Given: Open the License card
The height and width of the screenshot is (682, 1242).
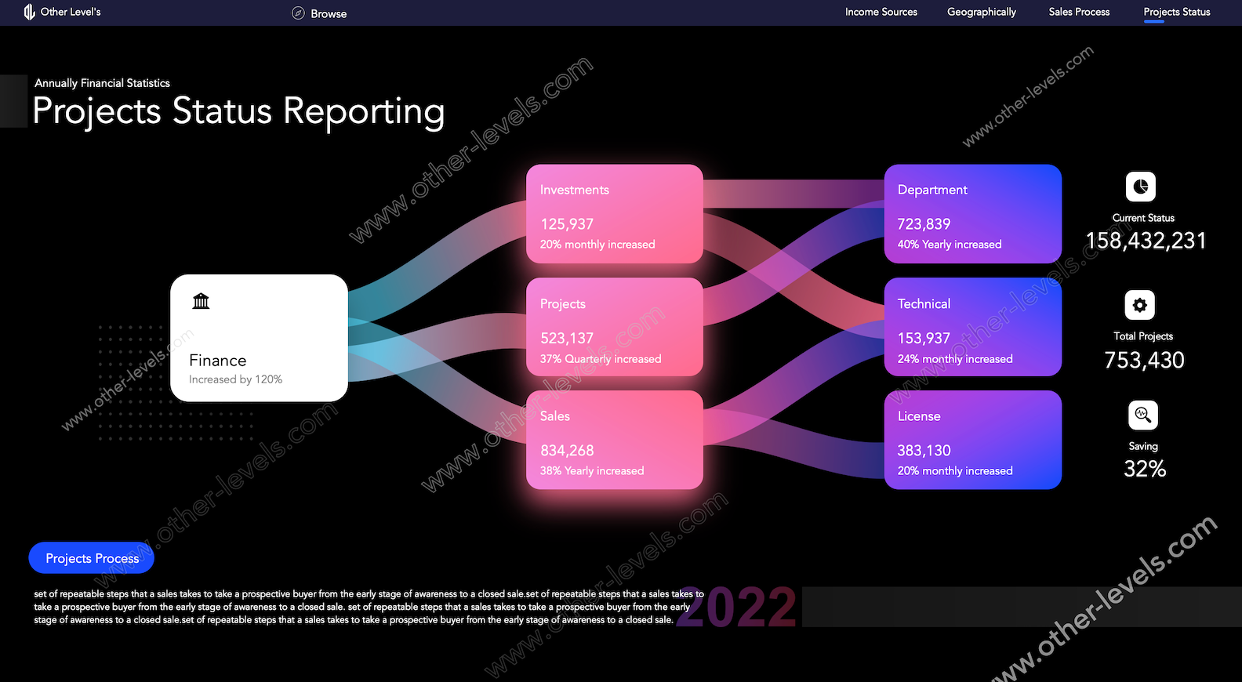Looking at the screenshot, I should (x=973, y=440).
